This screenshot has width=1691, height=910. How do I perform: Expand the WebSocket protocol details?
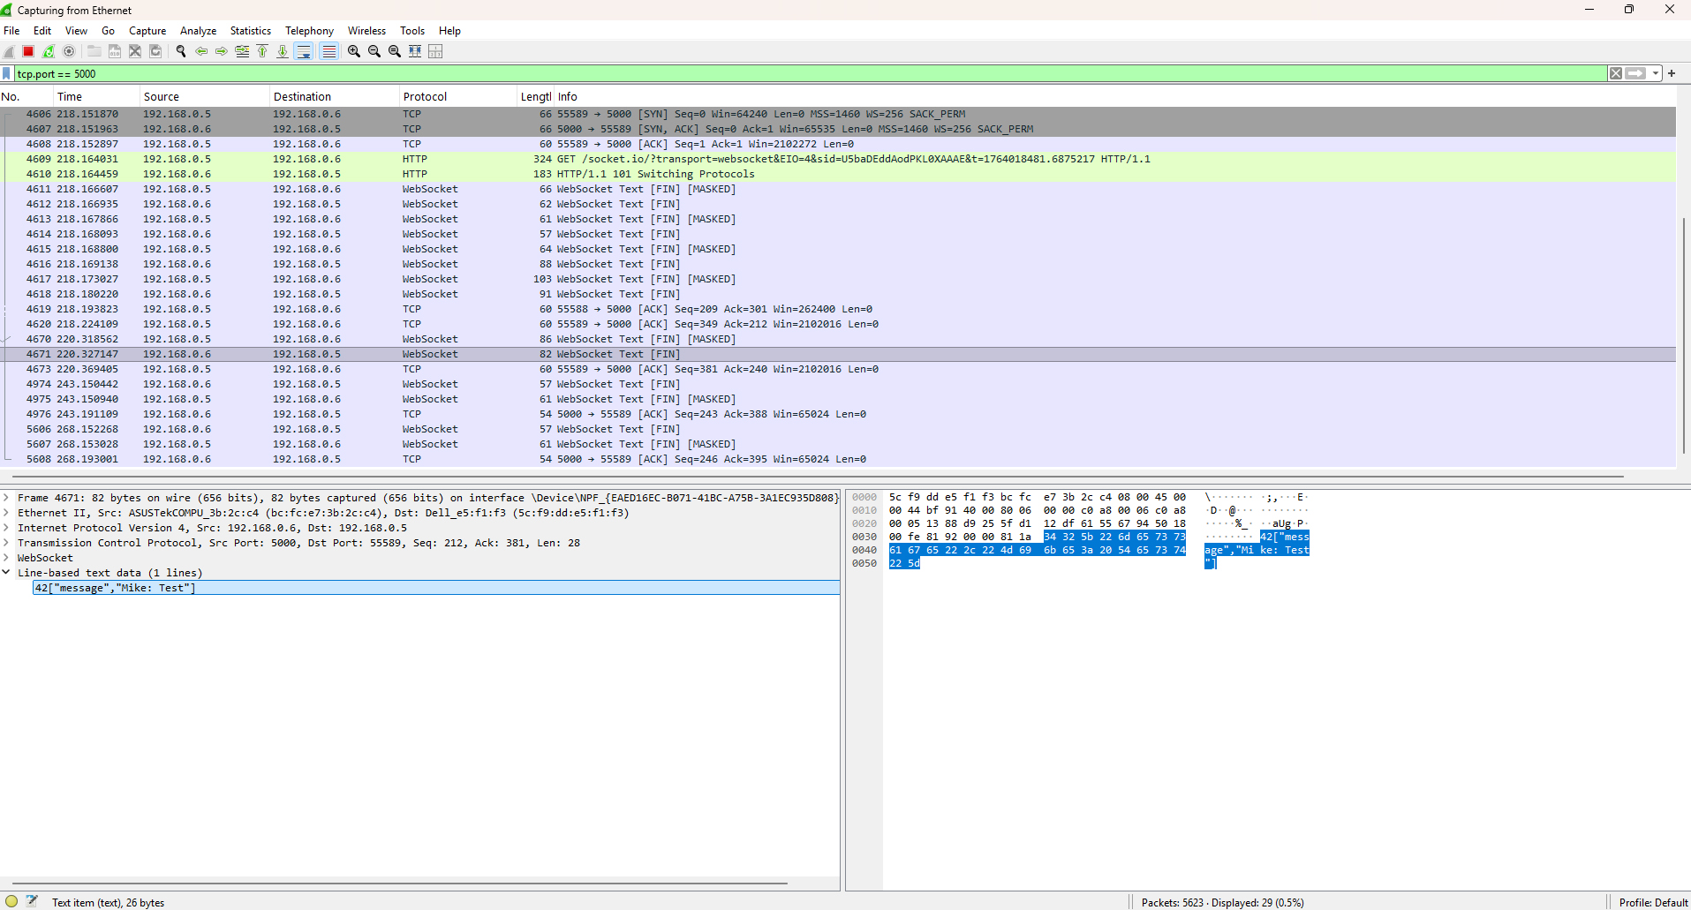[7, 558]
